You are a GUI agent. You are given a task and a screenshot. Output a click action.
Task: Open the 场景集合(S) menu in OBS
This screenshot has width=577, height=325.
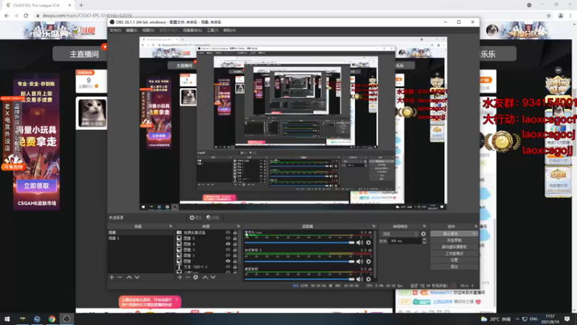pos(192,30)
